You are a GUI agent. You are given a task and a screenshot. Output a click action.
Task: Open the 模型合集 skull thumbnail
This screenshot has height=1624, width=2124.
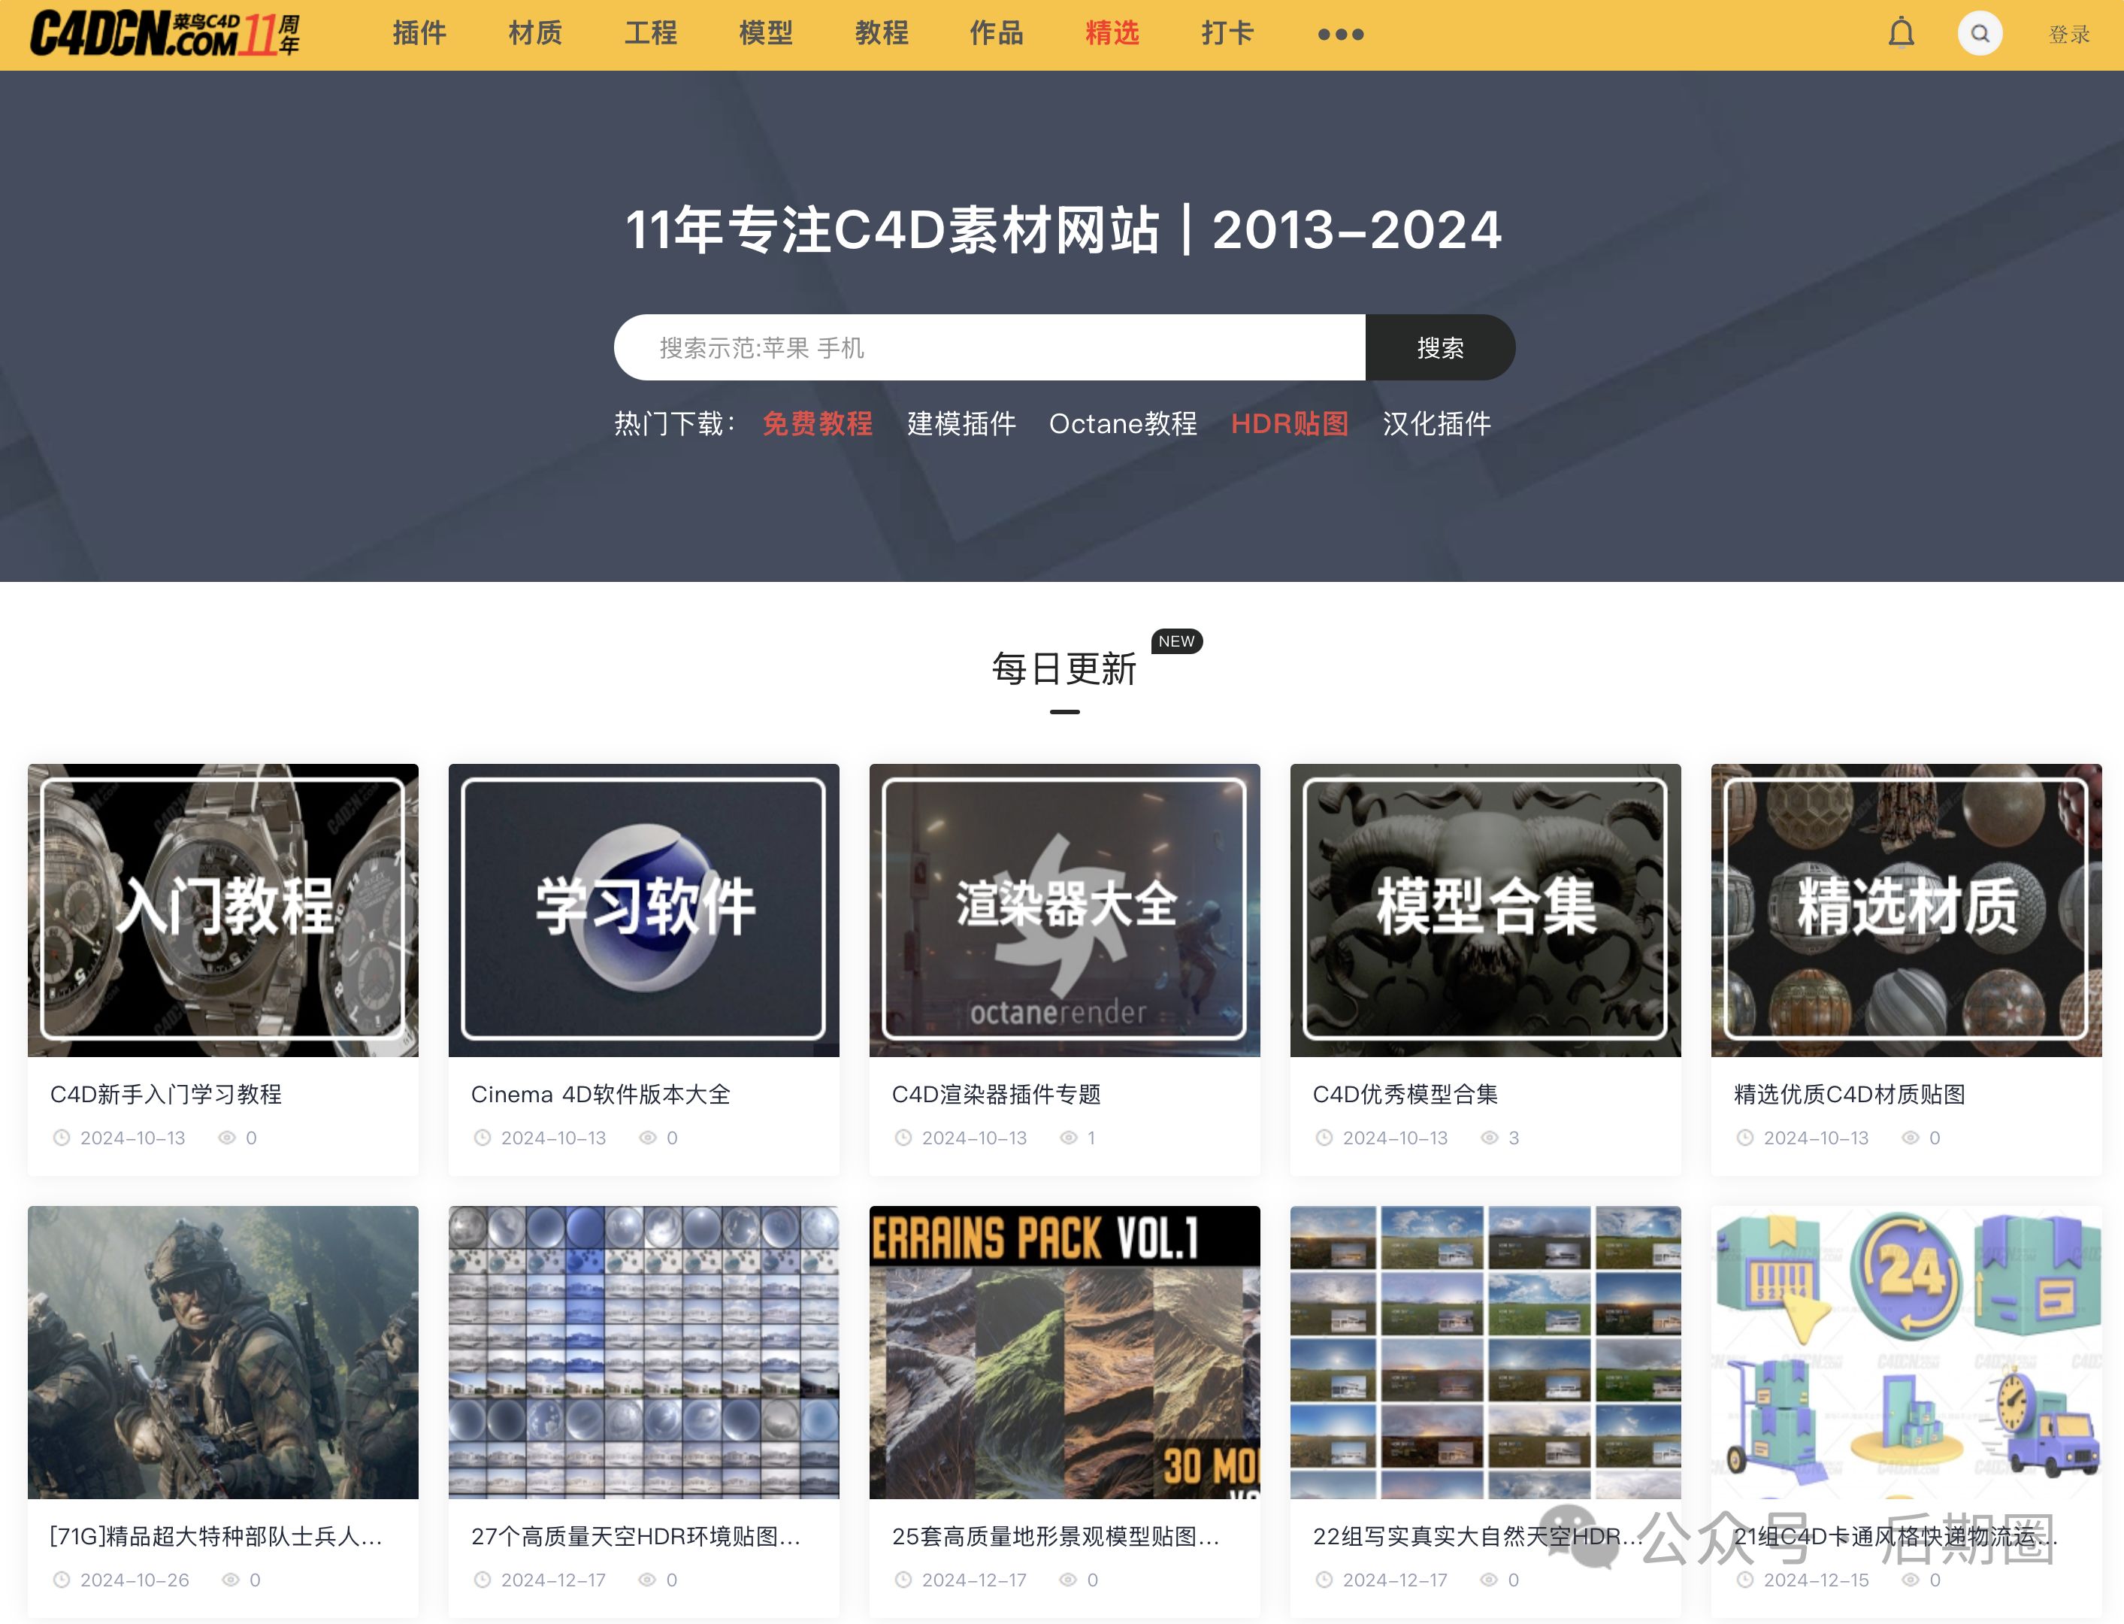(1485, 909)
